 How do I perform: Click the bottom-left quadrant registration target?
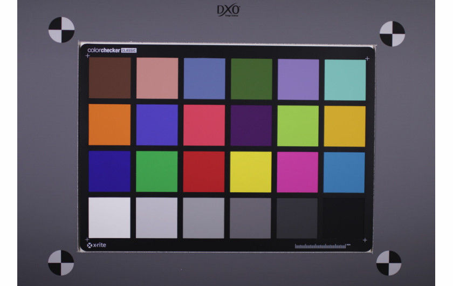[61, 263]
